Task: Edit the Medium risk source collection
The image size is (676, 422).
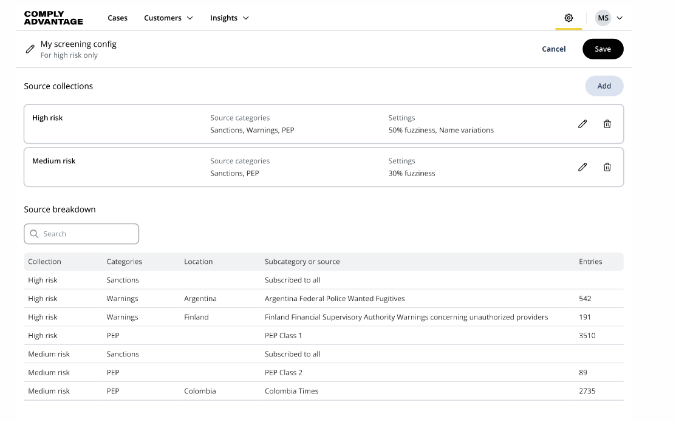Action: click(582, 167)
